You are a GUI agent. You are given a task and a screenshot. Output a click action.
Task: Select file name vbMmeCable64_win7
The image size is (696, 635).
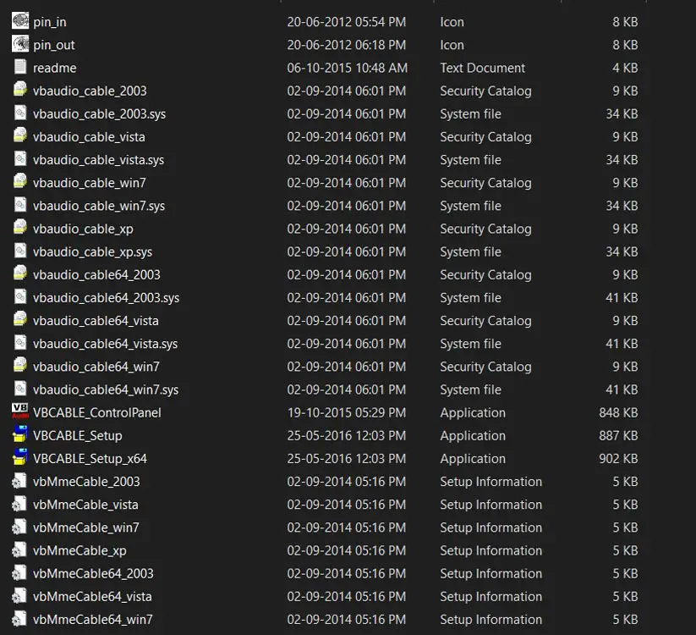(93, 620)
